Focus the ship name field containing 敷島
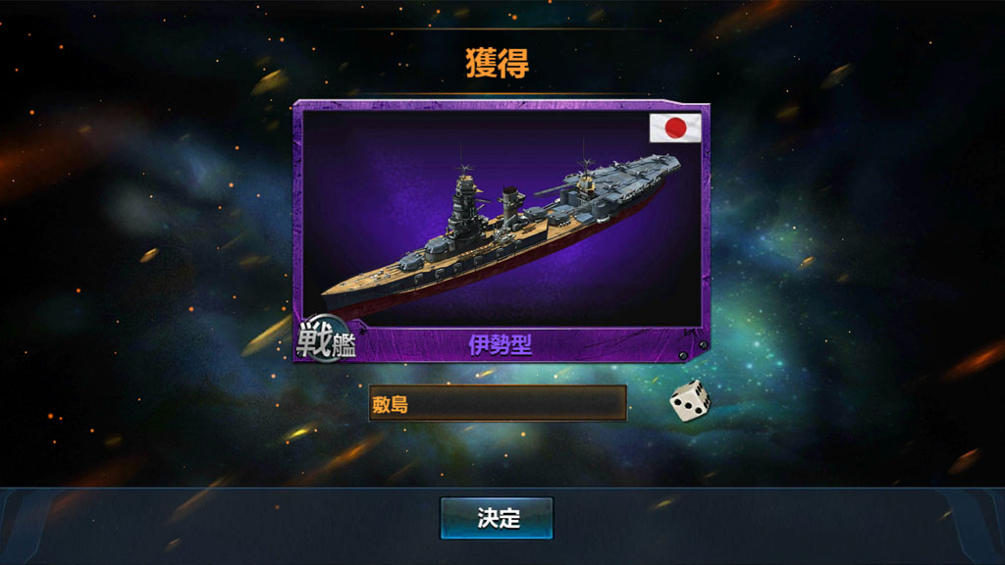Image resolution: width=1005 pixels, height=565 pixels. [x=498, y=403]
